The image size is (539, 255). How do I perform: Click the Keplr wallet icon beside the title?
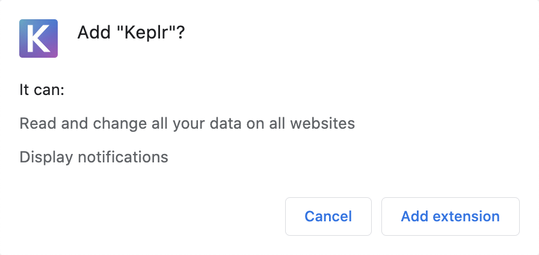pyautogui.click(x=38, y=38)
